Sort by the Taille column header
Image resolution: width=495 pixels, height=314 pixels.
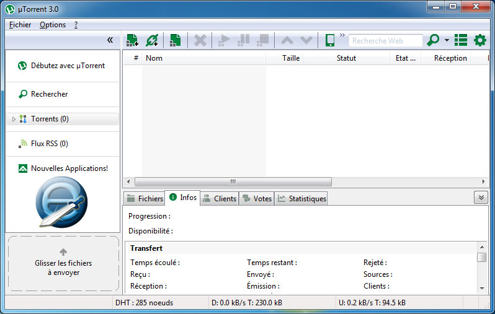tap(285, 58)
